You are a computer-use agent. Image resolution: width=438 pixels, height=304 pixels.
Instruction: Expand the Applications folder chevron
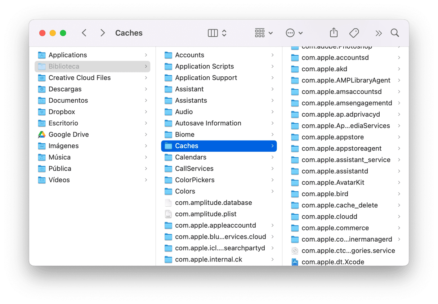tap(146, 55)
